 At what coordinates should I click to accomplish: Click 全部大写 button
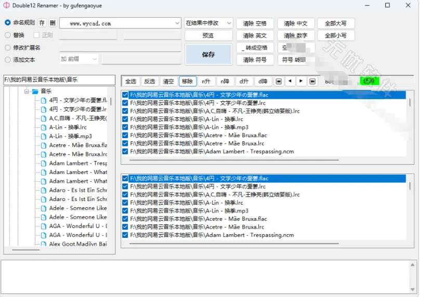coord(336,23)
